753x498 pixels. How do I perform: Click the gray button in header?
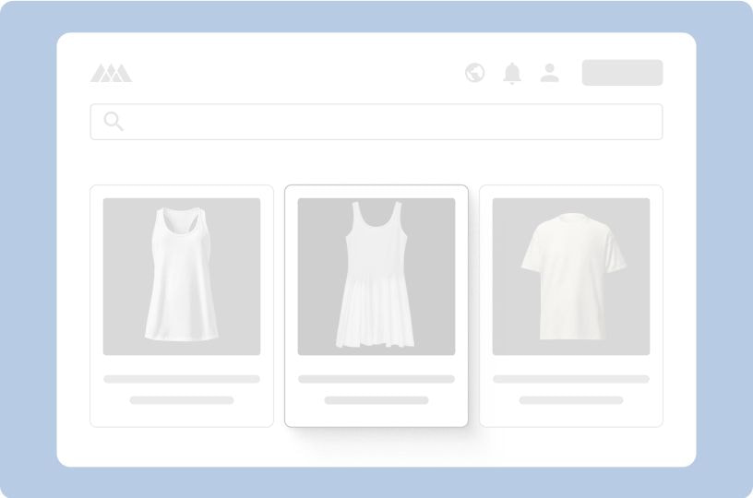click(x=622, y=73)
